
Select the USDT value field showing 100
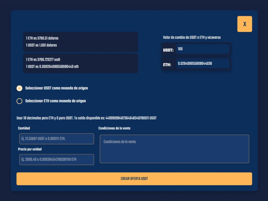coord(203,49)
